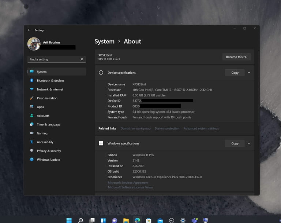Collapse the Windows specifications section
This screenshot has height=223, width=281.
pos(249,143)
